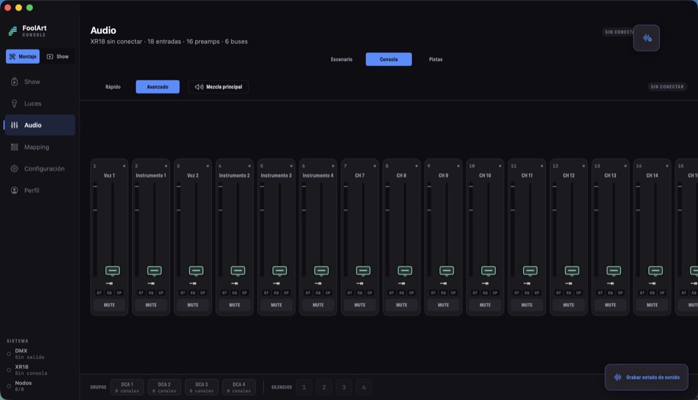Select the DCA 4 group
Image resolution: width=698 pixels, height=400 pixels.
238,387
